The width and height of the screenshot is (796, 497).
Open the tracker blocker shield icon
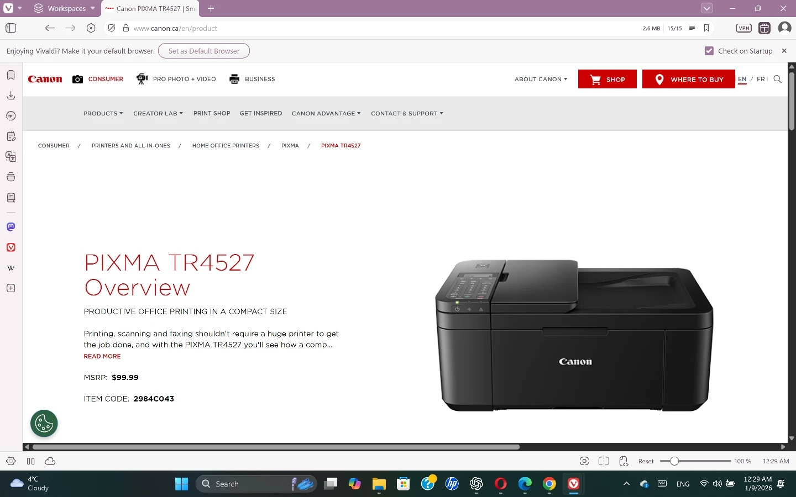tap(112, 28)
